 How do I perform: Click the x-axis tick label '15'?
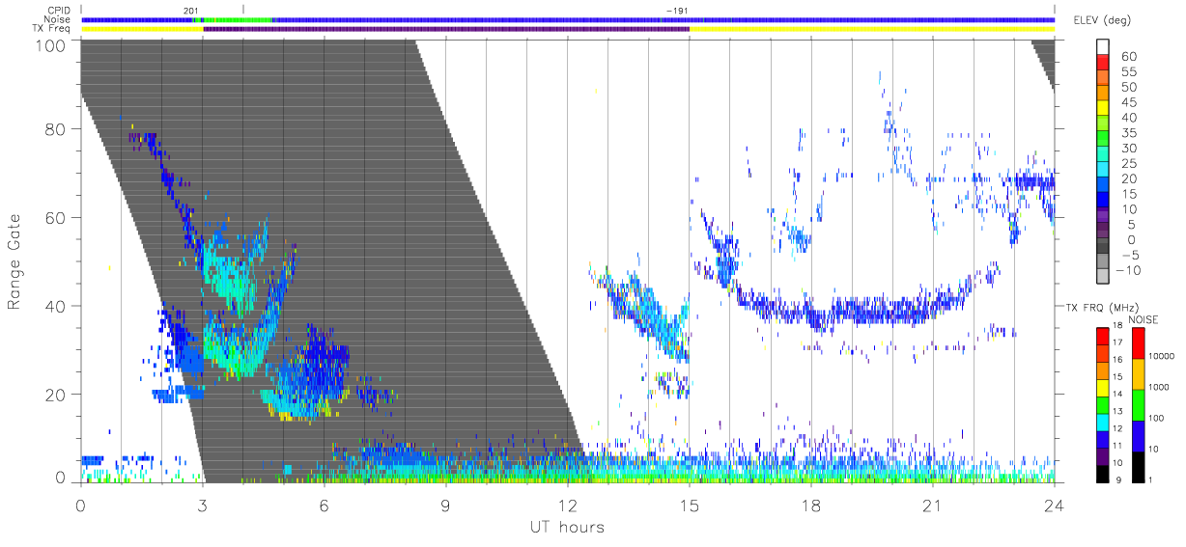point(690,505)
